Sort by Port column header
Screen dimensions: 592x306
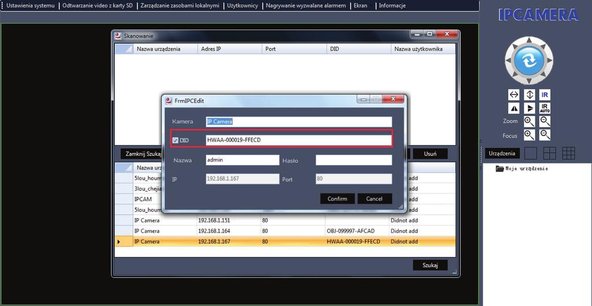click(294, 48)
